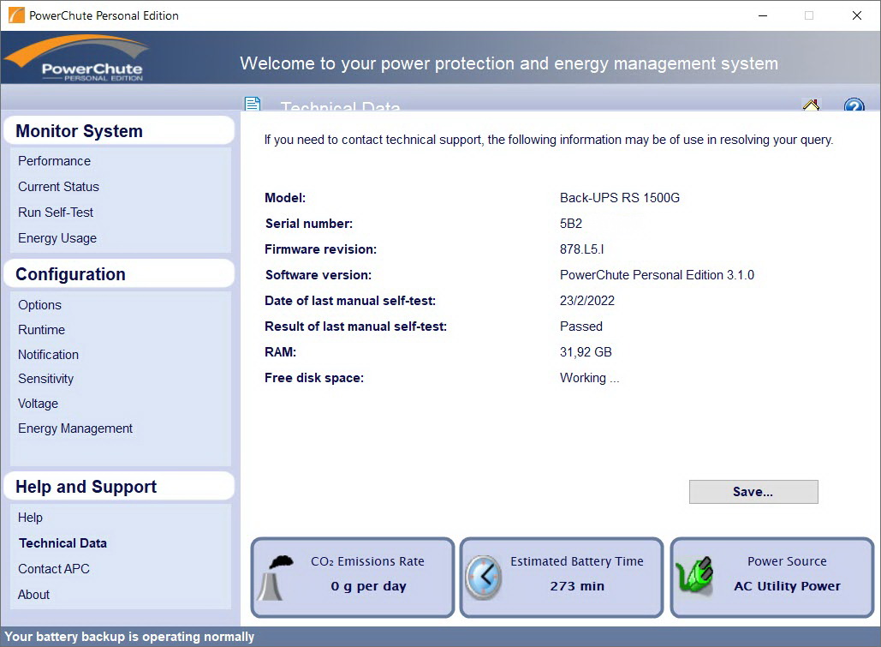Select Energy Management
This screenshot has height=647, width=881.
click(75, 428)
